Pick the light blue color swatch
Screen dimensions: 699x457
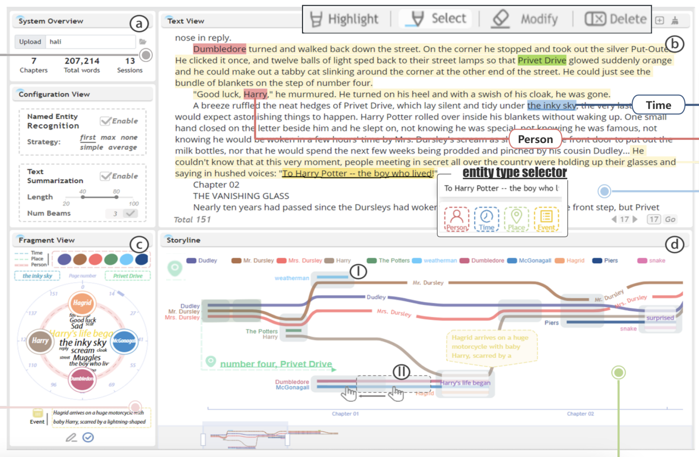click(x=126, y=259)
